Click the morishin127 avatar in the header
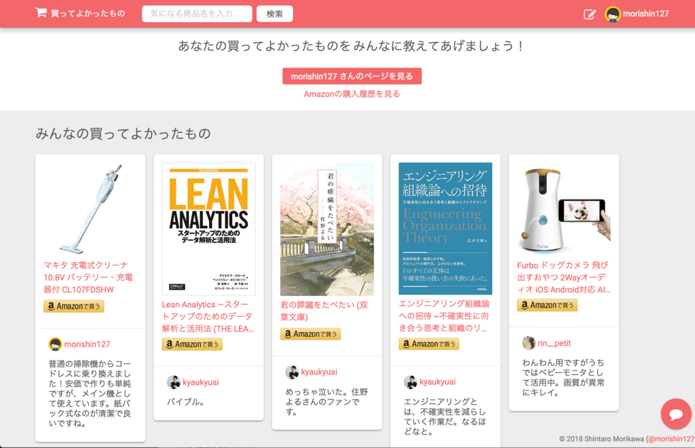 tap(613, 14)
